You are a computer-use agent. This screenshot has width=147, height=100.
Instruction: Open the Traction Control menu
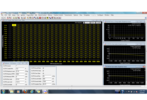pos(58,15)
